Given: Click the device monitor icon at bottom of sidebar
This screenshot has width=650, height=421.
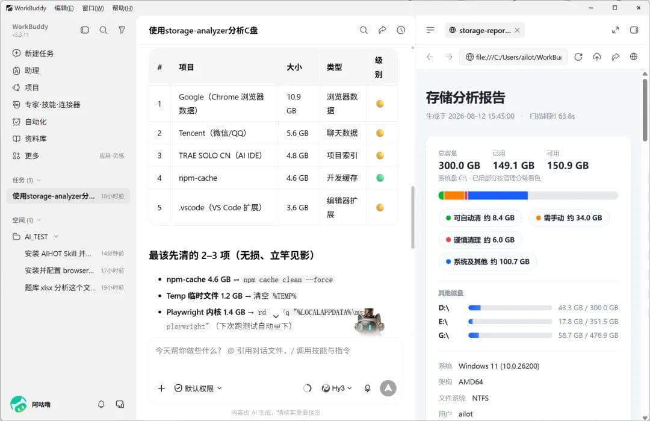Looking at the screenshot, I should 120,404.
